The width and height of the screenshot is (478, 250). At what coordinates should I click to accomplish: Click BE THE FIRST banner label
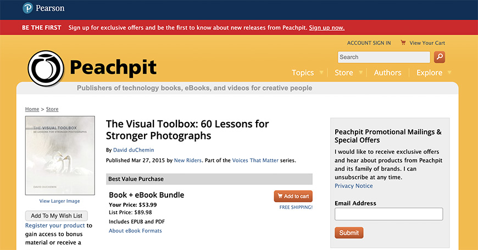pos(42,27)
